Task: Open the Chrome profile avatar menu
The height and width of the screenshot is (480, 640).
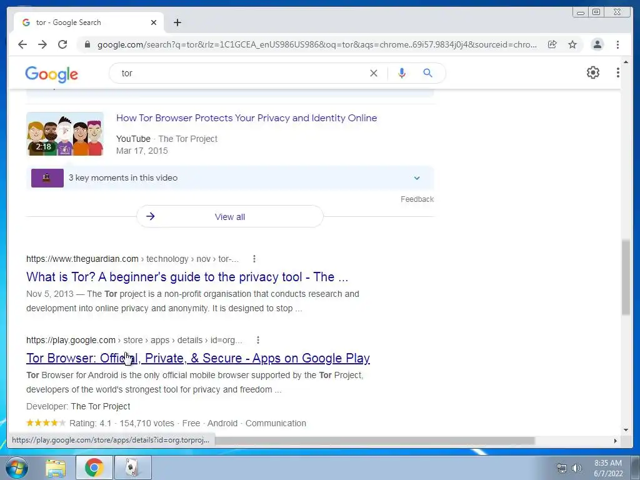Action: [597, 44]
